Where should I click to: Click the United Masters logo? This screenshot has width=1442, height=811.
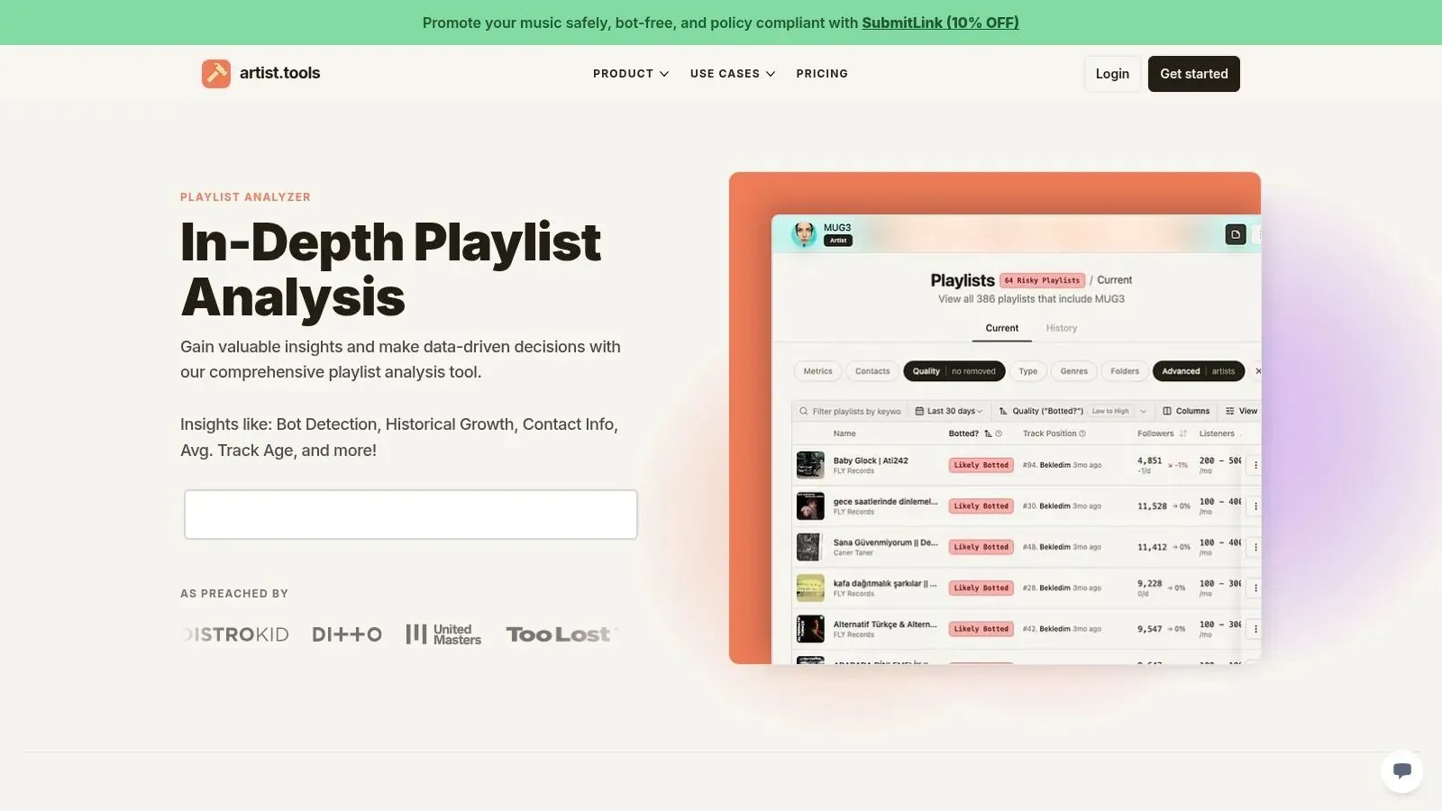click(x=443, y=634)
